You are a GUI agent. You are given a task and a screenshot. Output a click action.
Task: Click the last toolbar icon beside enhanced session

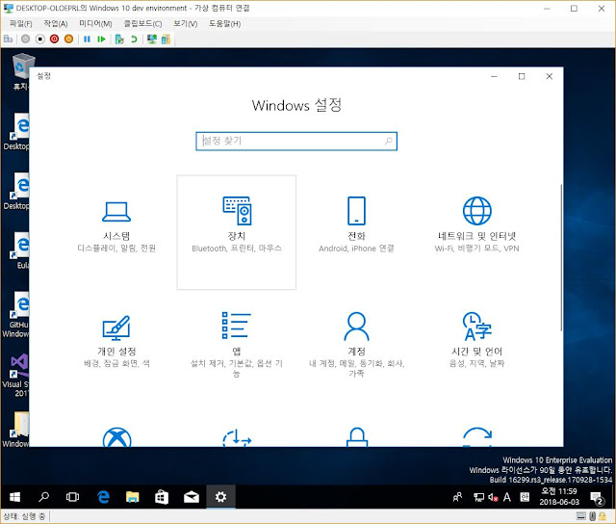coord(166,39)
